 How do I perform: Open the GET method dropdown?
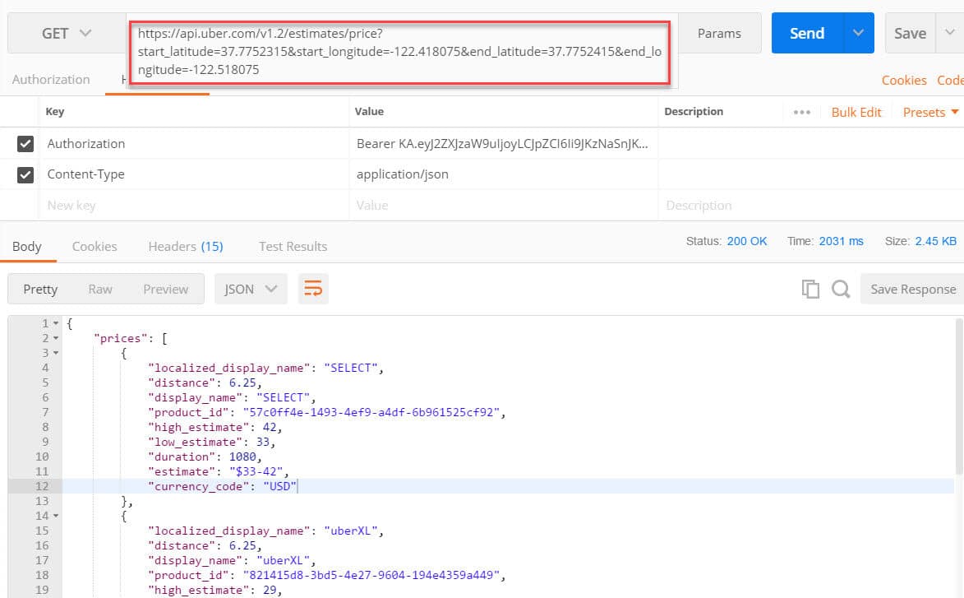67,34
